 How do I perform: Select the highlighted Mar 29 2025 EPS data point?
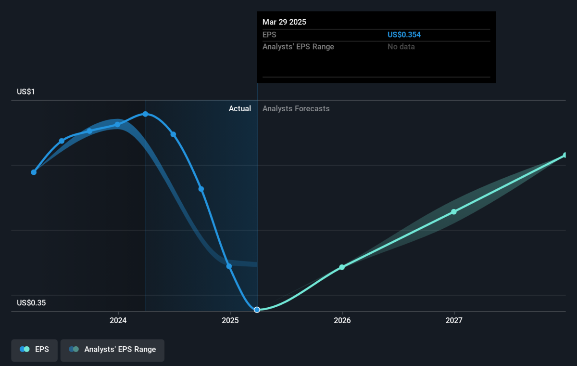[257, 310]
